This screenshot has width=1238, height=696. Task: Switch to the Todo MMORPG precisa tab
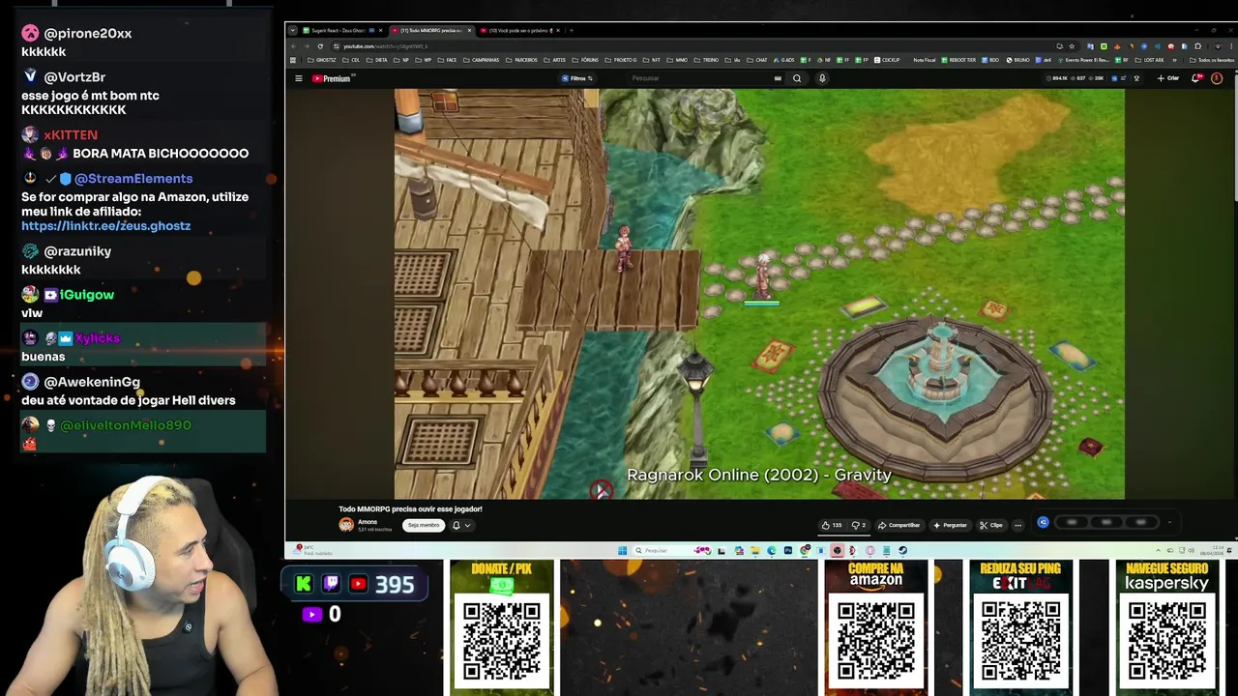click(432, 30)
